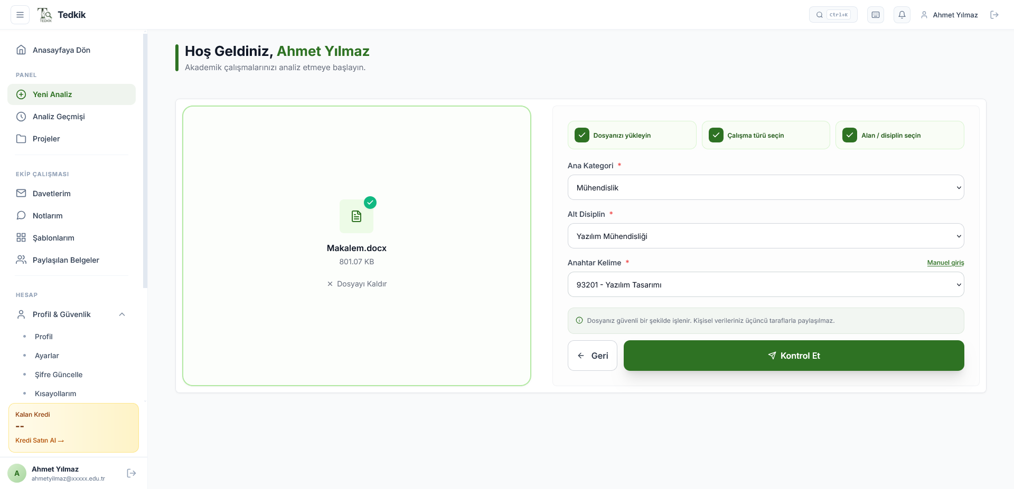Click the info icon in security notice
The image size is (1014, 489).
[x=579, y=320]
